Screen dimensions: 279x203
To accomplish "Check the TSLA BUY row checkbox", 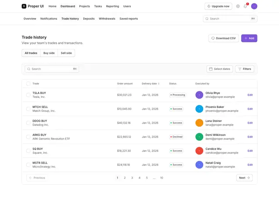I will coord(28,95).
